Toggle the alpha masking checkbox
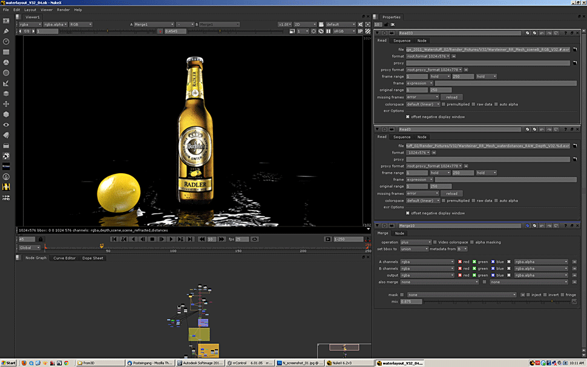 (471, 242)
